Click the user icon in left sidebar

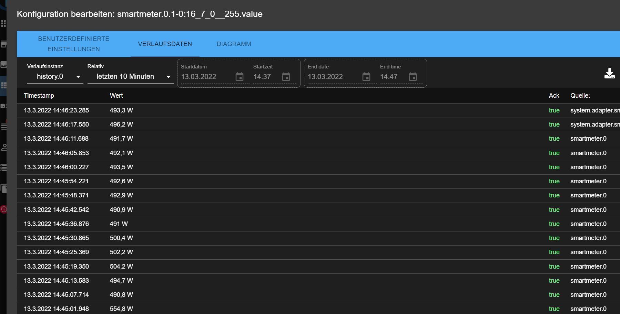tap(4, 147)
